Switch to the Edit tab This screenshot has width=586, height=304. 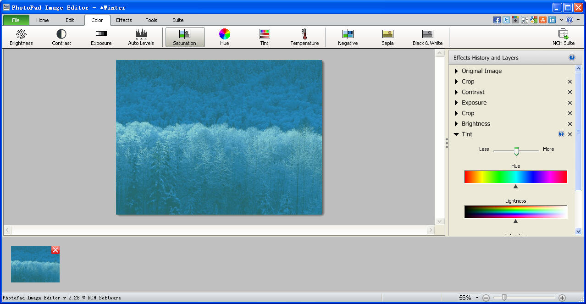click(x=70, y=20)
